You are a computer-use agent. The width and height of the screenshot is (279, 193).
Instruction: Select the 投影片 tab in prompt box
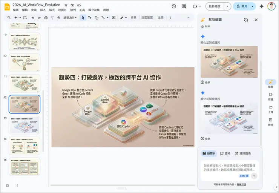(209, 153)
